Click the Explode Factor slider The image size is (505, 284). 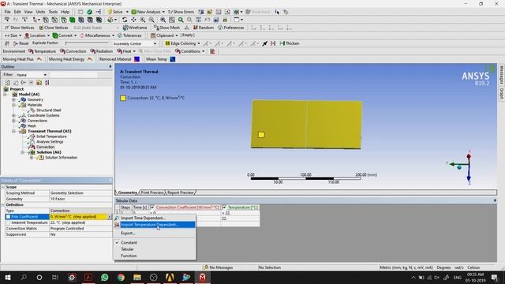click(x=87, y=43)
